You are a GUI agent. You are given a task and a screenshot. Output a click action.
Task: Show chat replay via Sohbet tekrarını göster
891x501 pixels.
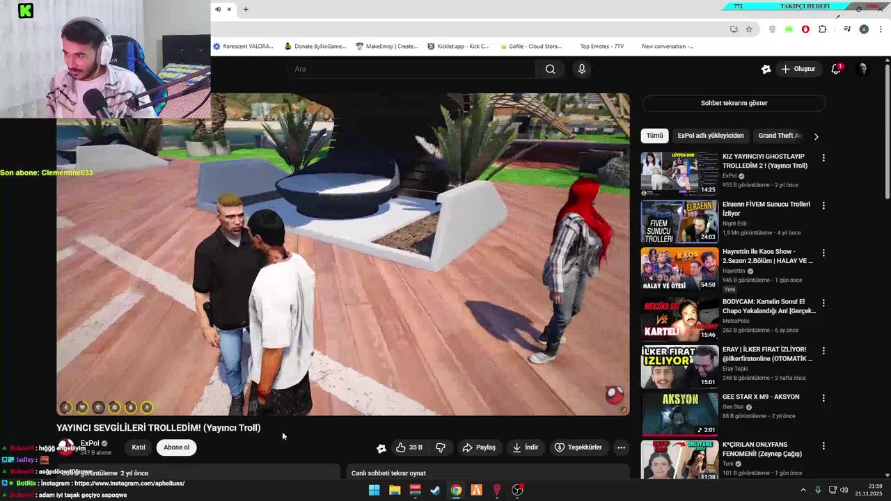coord(734,103)
